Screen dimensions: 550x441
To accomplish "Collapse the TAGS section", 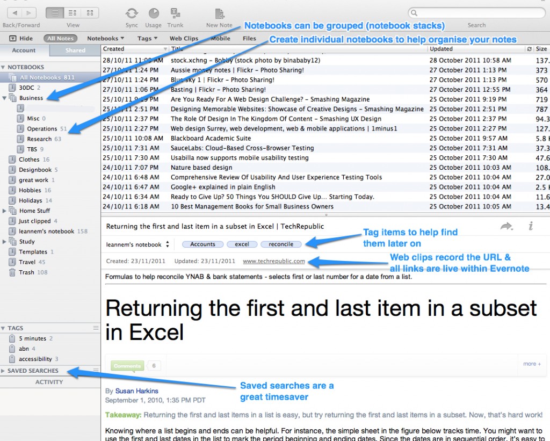I will coord(3,328).
